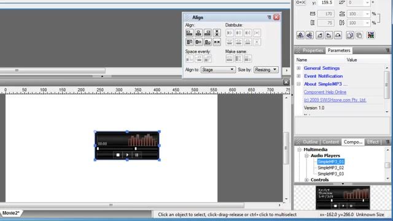Click the third Space evenly icon
Viewport: 393px width, 221px height.
(208, 59)
